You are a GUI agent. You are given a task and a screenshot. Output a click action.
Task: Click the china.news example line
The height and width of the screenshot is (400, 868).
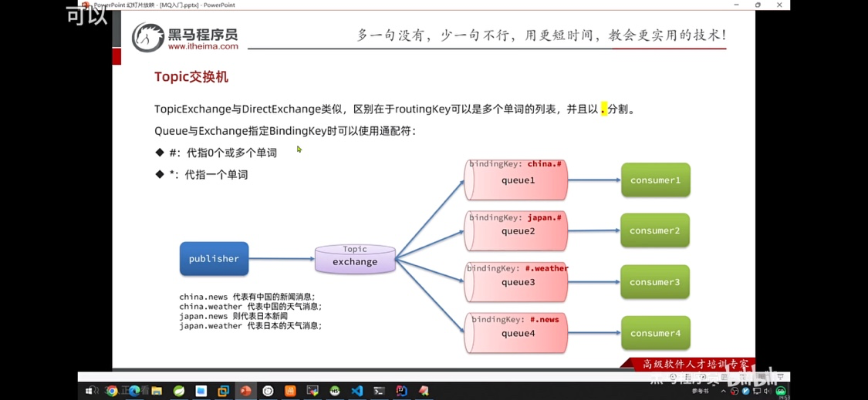click(x=247, y=297)
